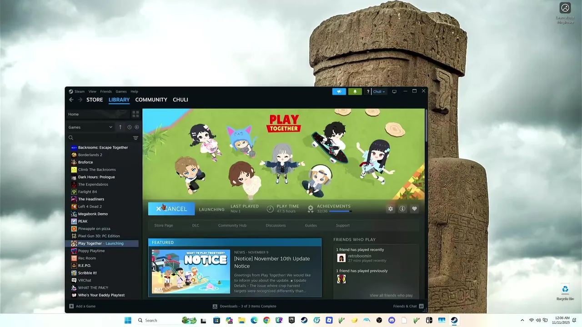Open the Friends menu

pos(106,91)
